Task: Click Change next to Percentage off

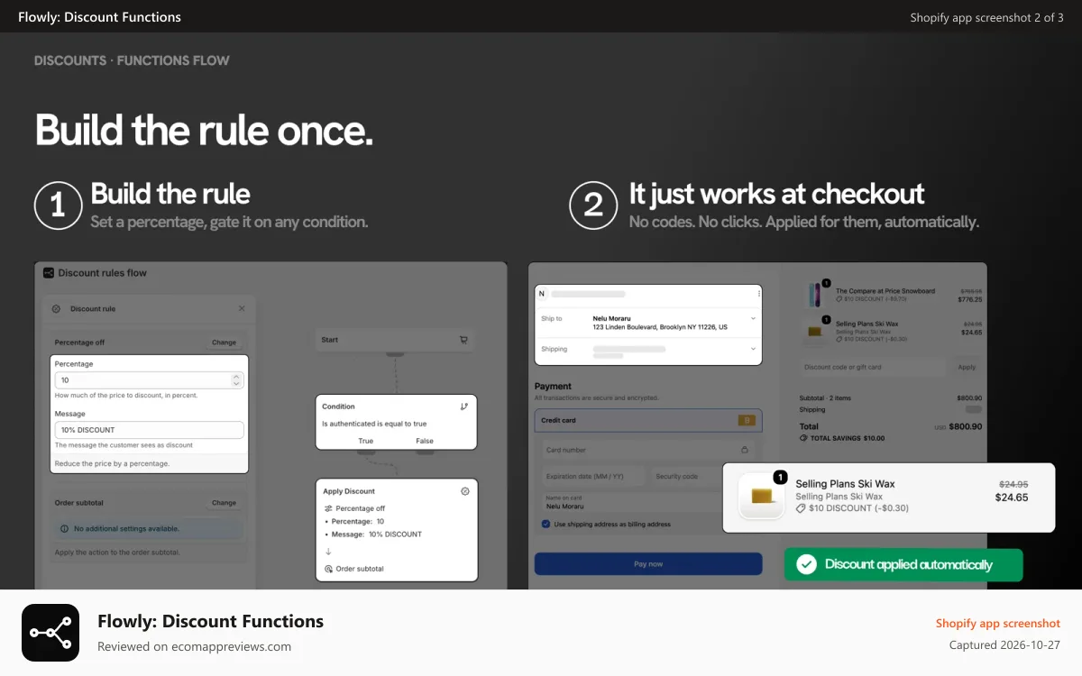Action: click(x=224, y=343)
